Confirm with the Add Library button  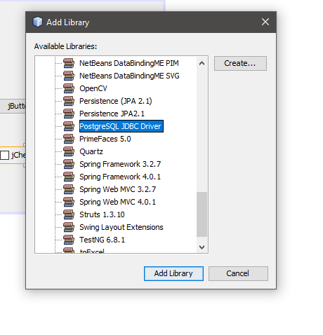tap(173, 273)
